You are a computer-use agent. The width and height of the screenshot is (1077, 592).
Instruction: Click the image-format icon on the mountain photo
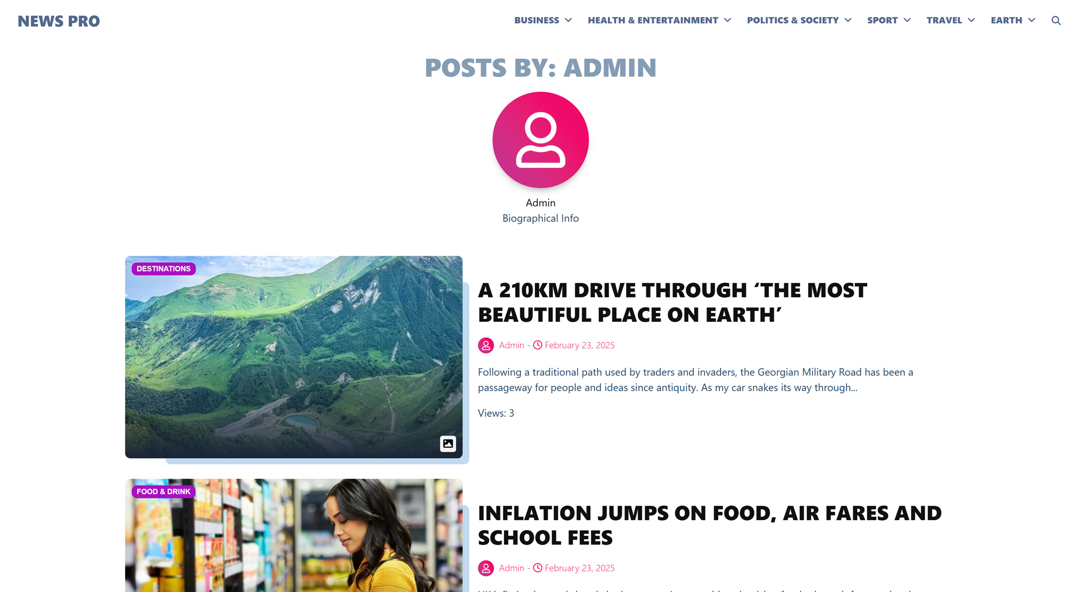(x=448, y=444)
